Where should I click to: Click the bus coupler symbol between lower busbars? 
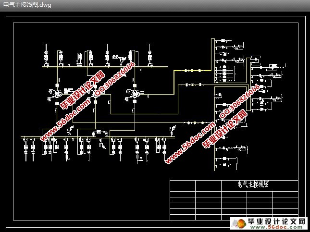pyautogui.click(x=100, y=131)
